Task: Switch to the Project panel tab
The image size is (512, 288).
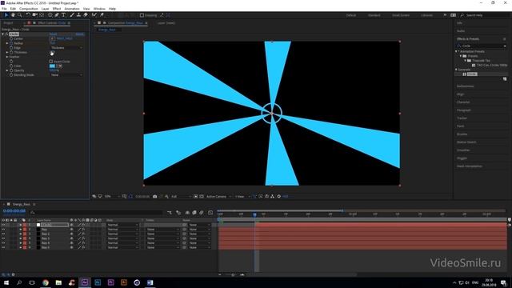Action: [9, 23]
